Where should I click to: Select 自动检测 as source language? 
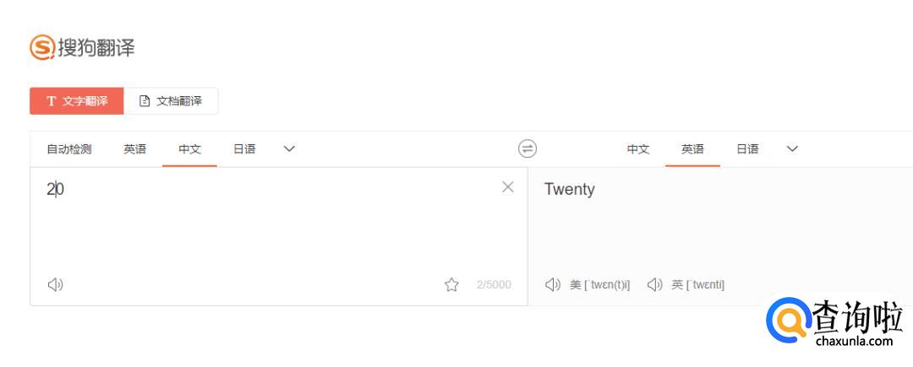68,149
